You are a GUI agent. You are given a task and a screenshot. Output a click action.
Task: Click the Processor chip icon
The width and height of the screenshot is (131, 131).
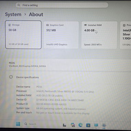coord(124,25)
